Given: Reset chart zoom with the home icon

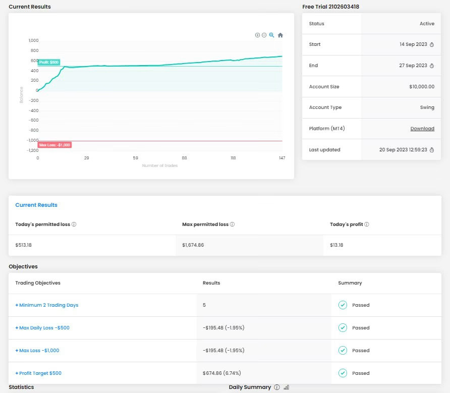Looking at the screenshot, I should click(280, 35).
